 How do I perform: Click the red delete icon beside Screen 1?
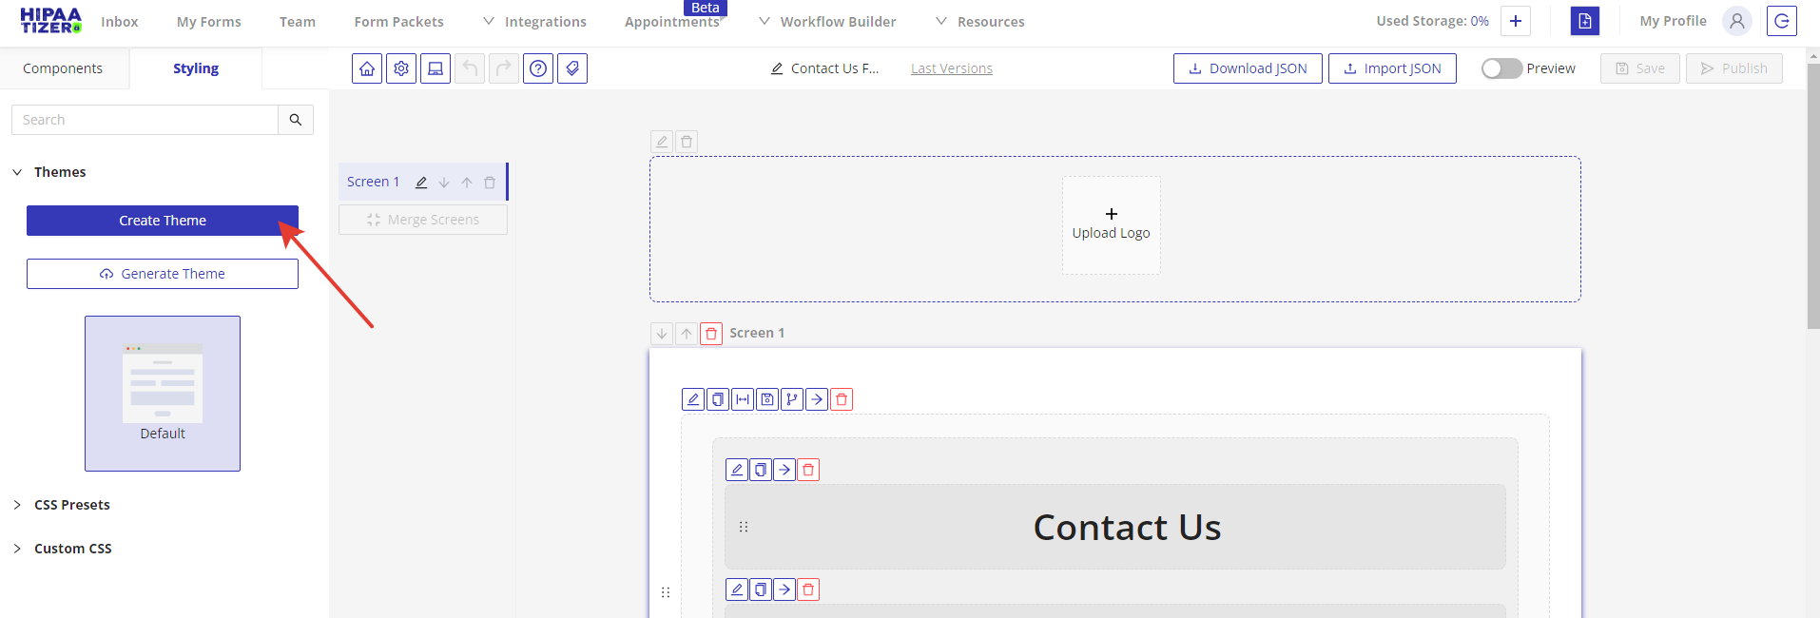click(711, 334)
